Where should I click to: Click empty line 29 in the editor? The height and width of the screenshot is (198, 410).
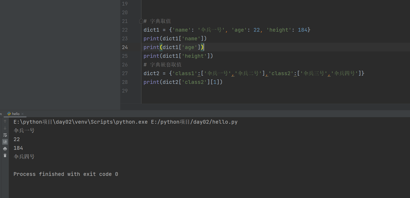[211, 91]
